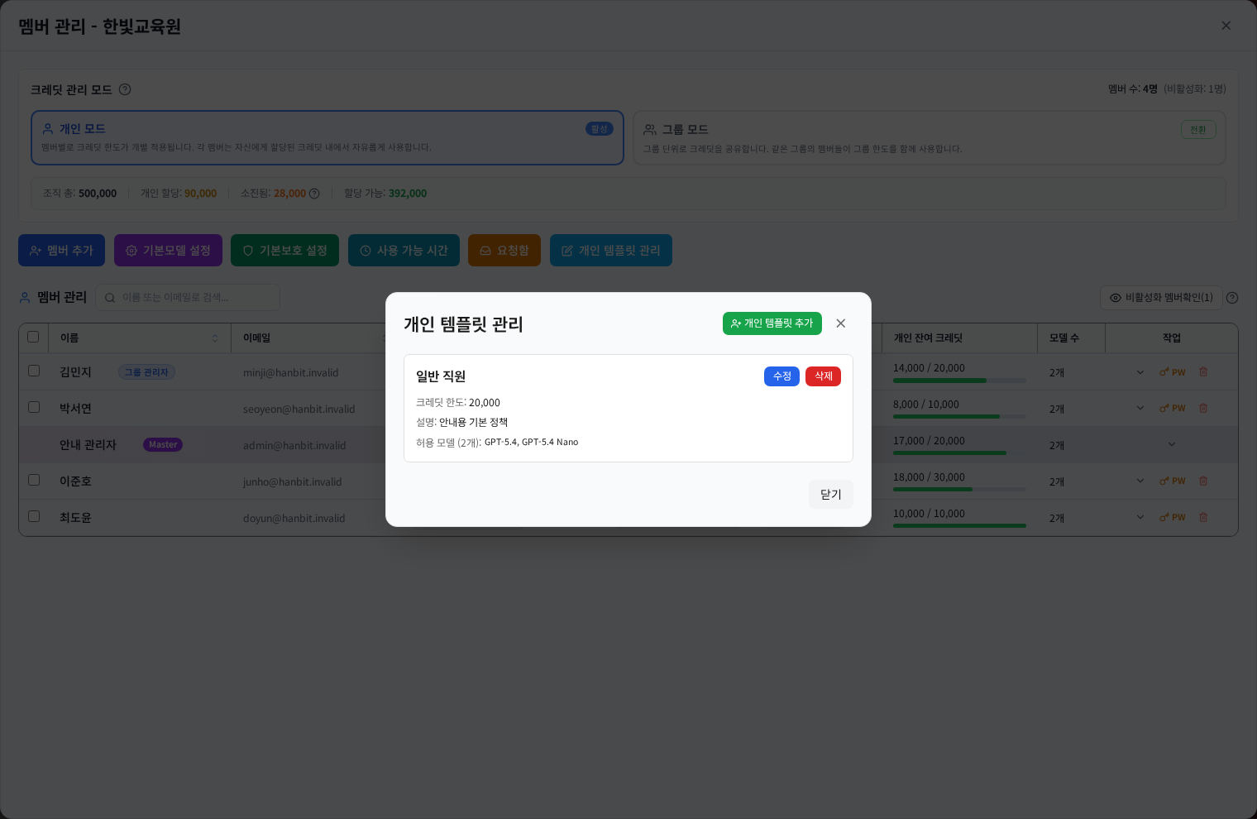Close the 개인 템플릿 관리 dialog with X
The height and width of the screenshot is (819, 1257).
click(x=840, y=323)
